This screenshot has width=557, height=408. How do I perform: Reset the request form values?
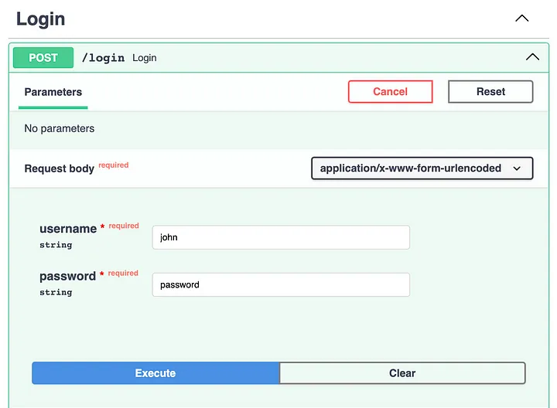(x=490, y=91)
